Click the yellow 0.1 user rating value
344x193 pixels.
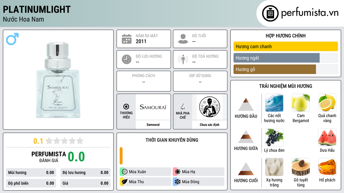(38, 141)
